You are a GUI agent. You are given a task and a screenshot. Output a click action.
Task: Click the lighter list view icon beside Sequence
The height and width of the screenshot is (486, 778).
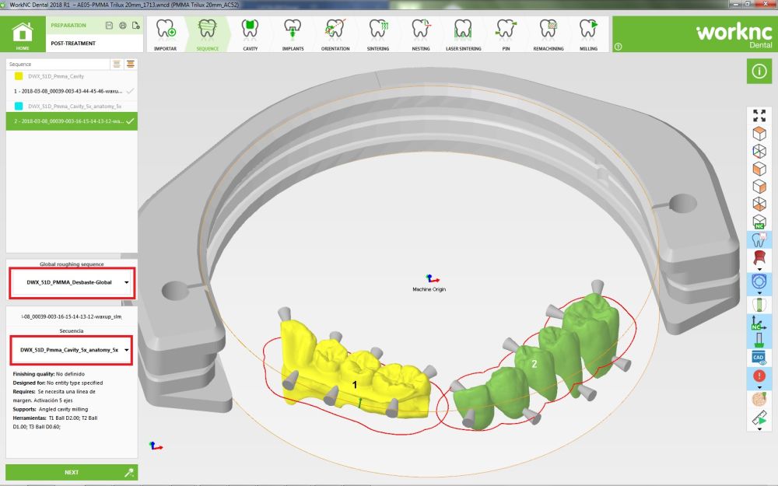(x=117, y=64)
